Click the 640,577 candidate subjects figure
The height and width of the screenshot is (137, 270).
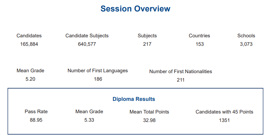(x=87, y=44)
